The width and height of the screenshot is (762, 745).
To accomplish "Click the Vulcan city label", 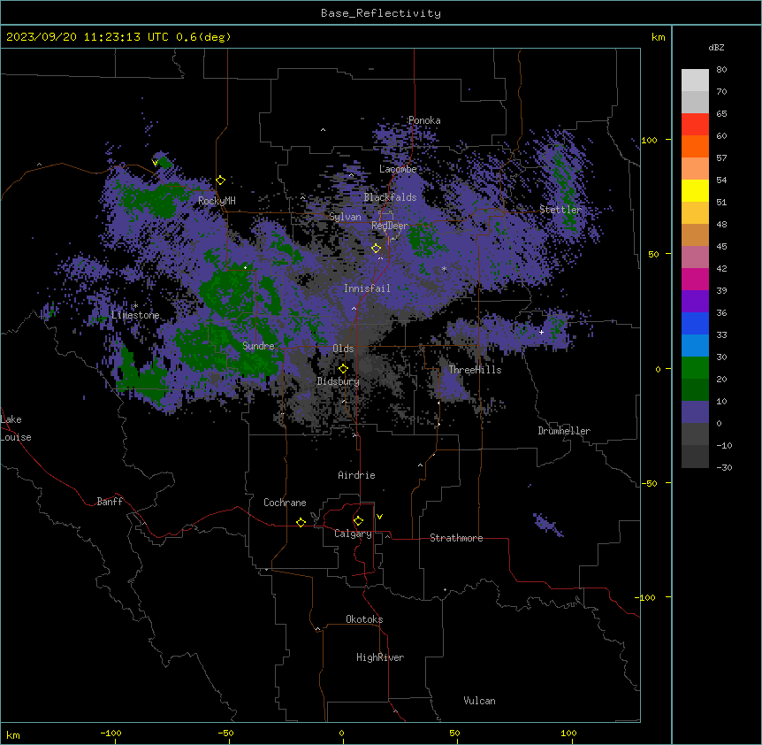I will (x=479, y=701).
